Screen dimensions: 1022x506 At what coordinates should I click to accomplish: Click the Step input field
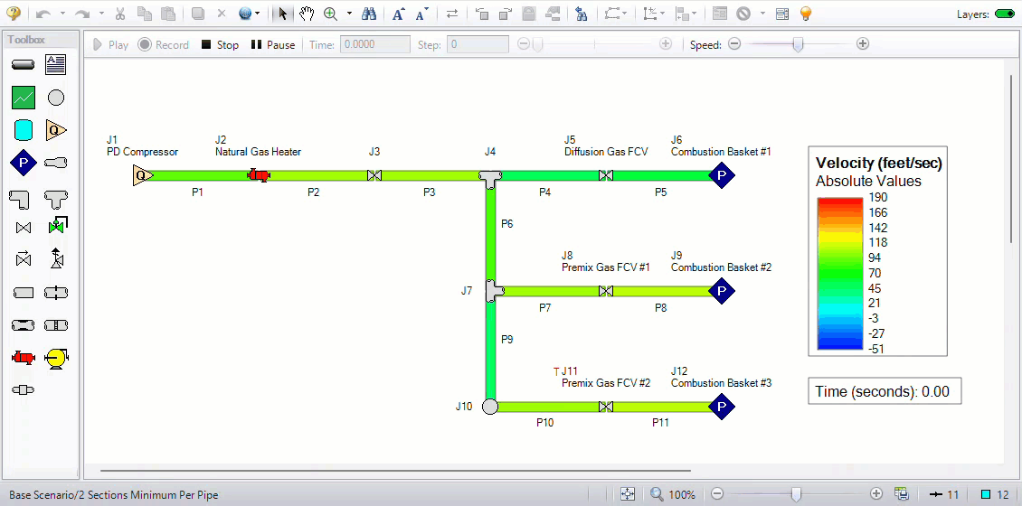(x=478, y=45)
